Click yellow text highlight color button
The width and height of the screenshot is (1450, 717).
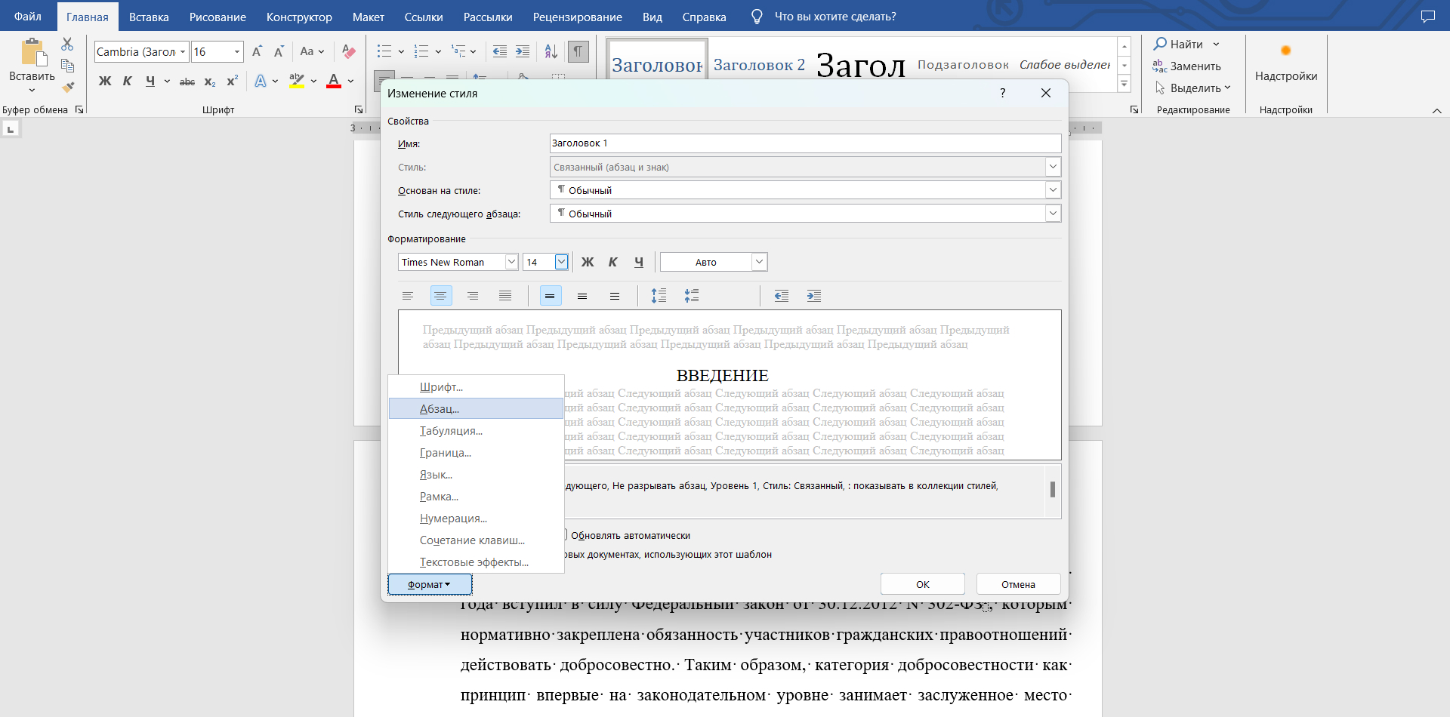(297, 82)
